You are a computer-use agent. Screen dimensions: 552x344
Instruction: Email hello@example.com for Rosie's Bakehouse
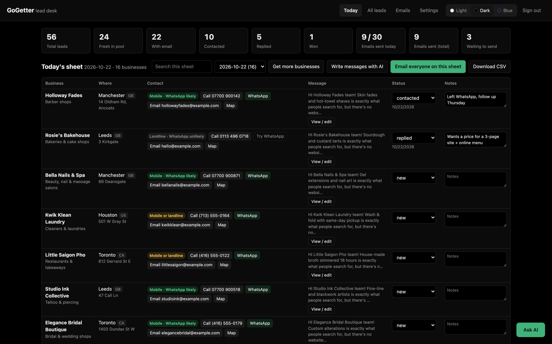(175, 146)
